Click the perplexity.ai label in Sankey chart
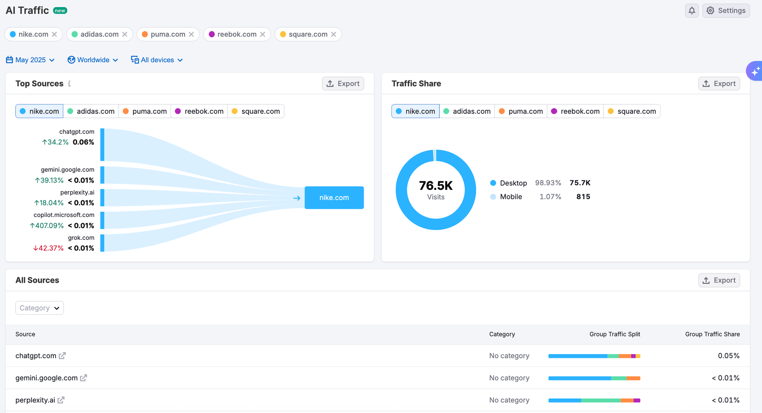 click(77, 192)
